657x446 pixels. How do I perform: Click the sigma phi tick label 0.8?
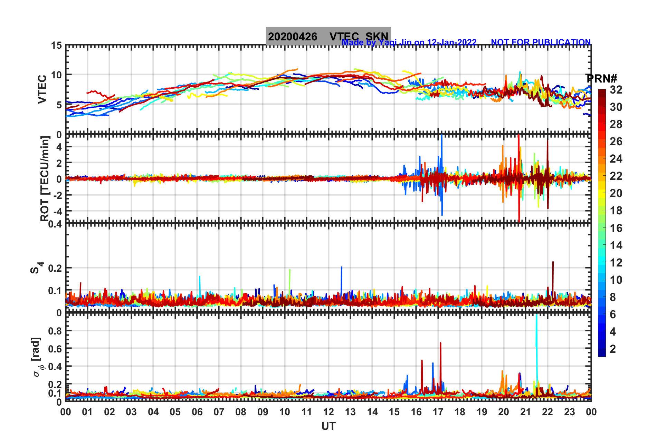click(x=55, y=331)
